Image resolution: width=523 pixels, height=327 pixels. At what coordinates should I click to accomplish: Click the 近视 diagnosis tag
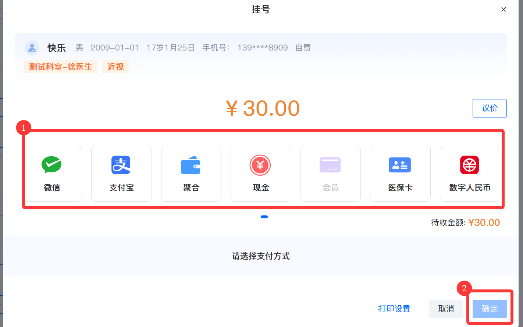point(115,67)
